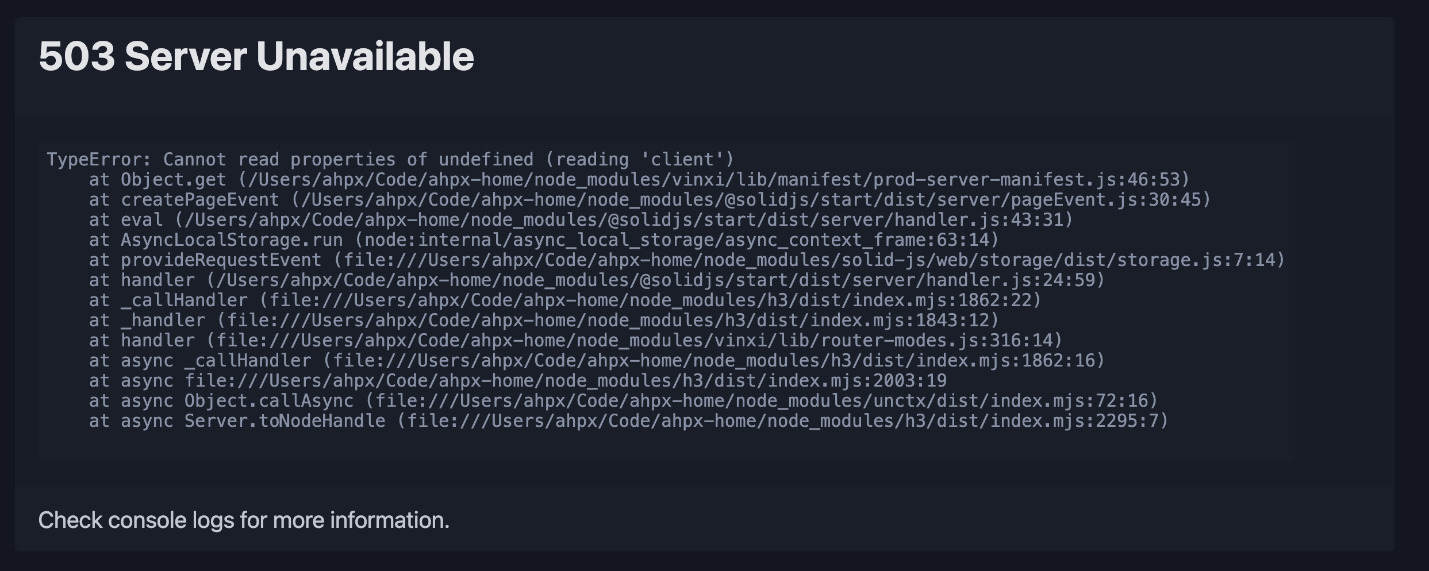Select the createPageEvent stack frame name

coord(199,200)
